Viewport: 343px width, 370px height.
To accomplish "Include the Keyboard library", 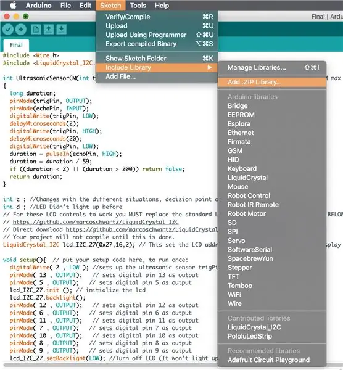I will point(272,169).
